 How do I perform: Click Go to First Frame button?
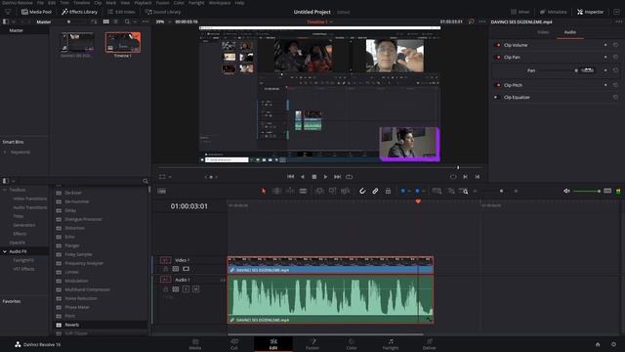click(x=291, y=176)
